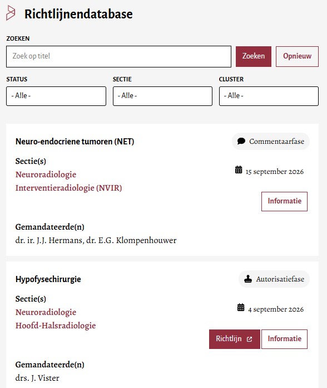Screen dimensions: 327x388
Task: Open the Hypofysechirurgie Richtlijn button
Action: [235, 339]
